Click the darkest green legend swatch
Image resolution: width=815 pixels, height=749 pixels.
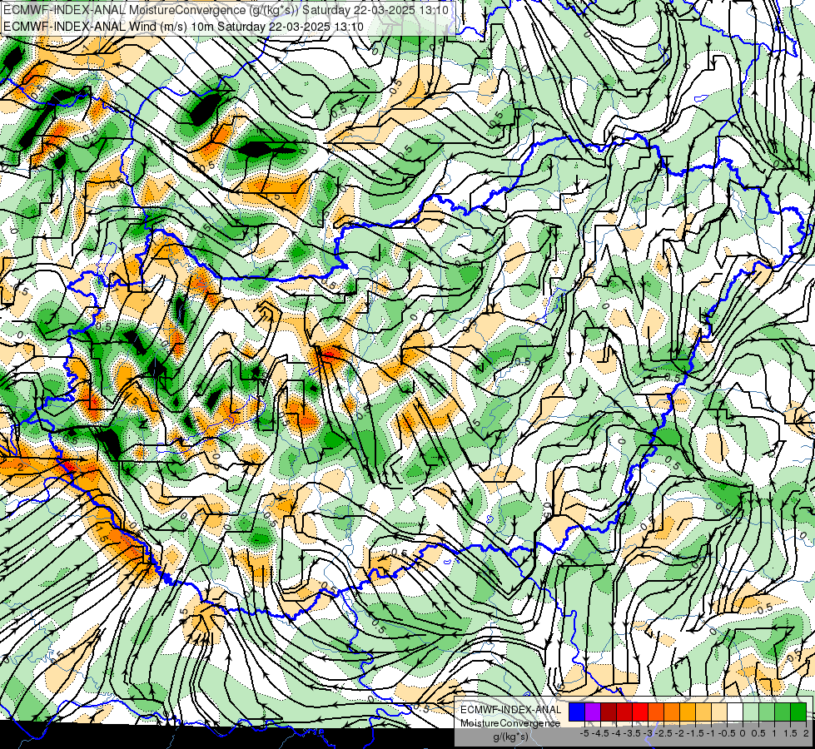click(798, 712)
